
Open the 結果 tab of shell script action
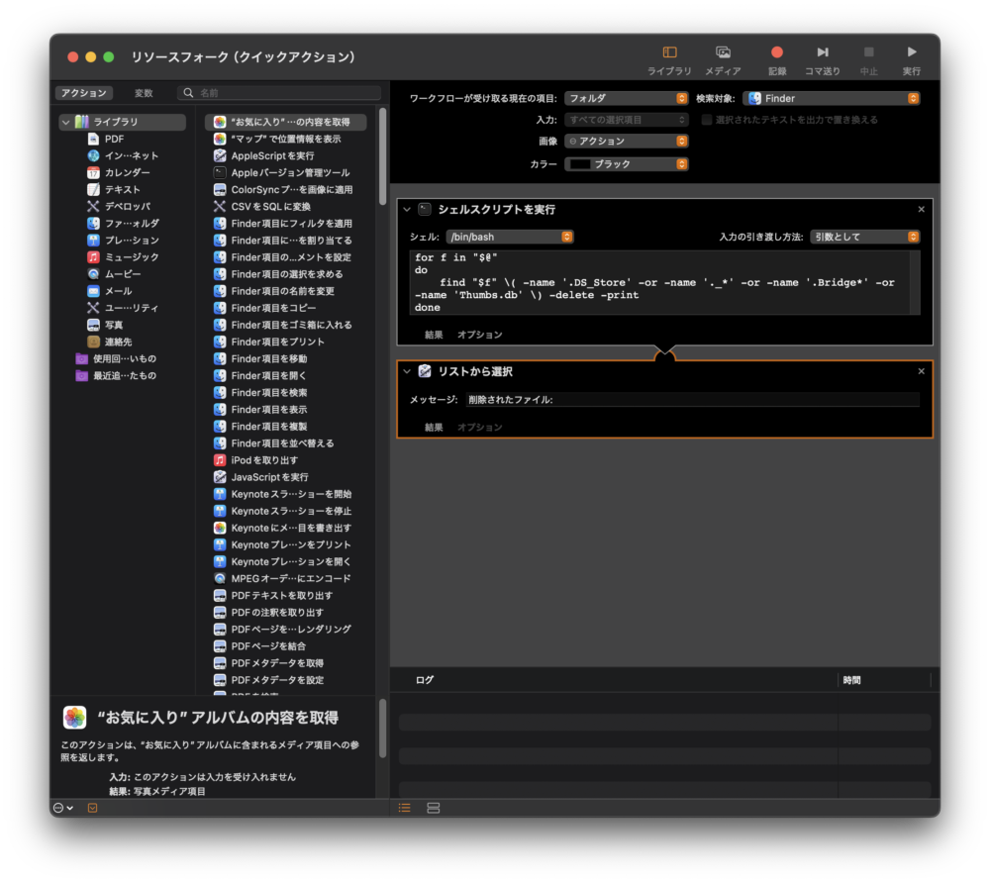[434, 335]
